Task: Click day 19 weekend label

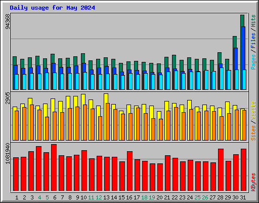Action: pos(152,197)
